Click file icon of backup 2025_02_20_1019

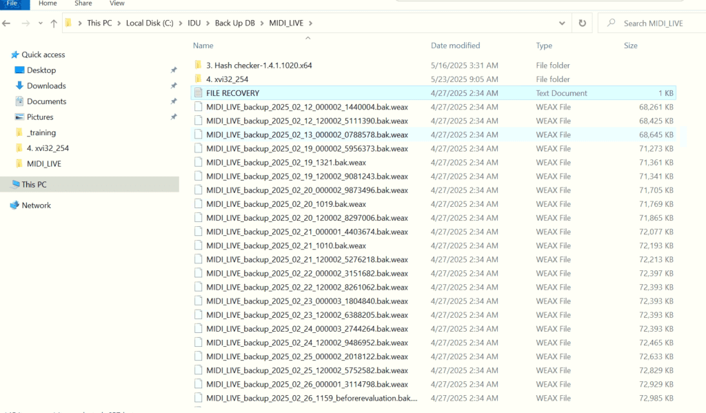(x=198, y=203)
